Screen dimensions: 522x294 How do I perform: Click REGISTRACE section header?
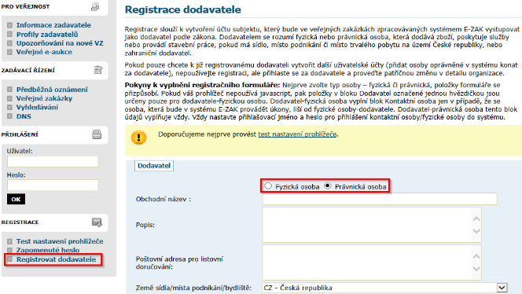click(x=20, y=222)
